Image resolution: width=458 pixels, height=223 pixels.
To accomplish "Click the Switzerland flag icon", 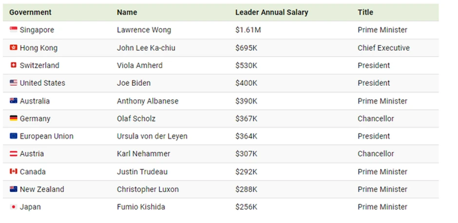I will point(14,65).
